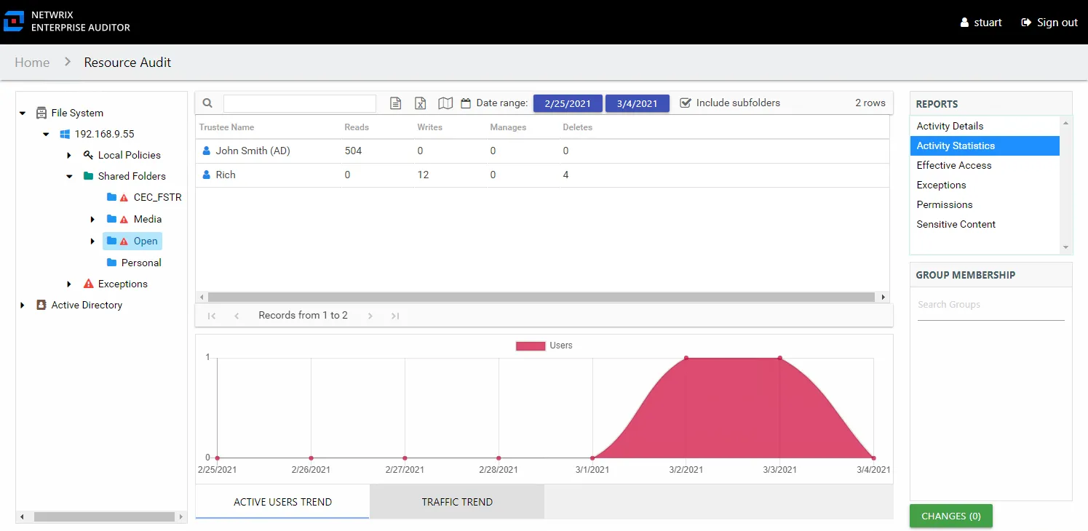The width and height of the screenshot is (1088, 531).
Task: Open the 3/4/2021 end date picker
Action: [x=637, y=103]
